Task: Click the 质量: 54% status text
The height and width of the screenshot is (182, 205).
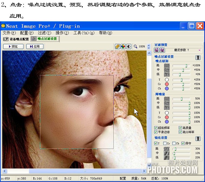Action: (139, 178)
